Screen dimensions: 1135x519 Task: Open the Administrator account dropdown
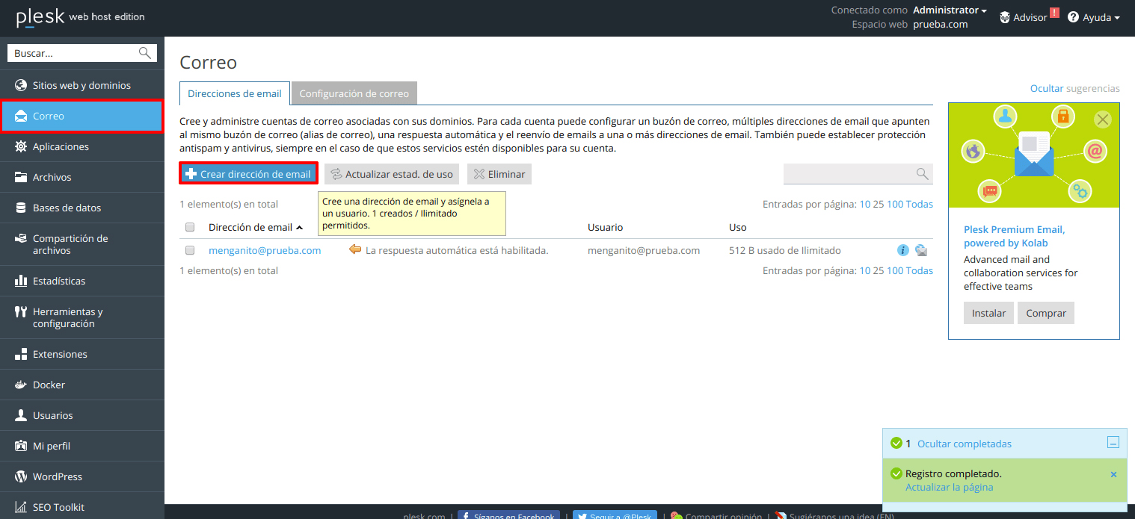(x=946, y=10)
